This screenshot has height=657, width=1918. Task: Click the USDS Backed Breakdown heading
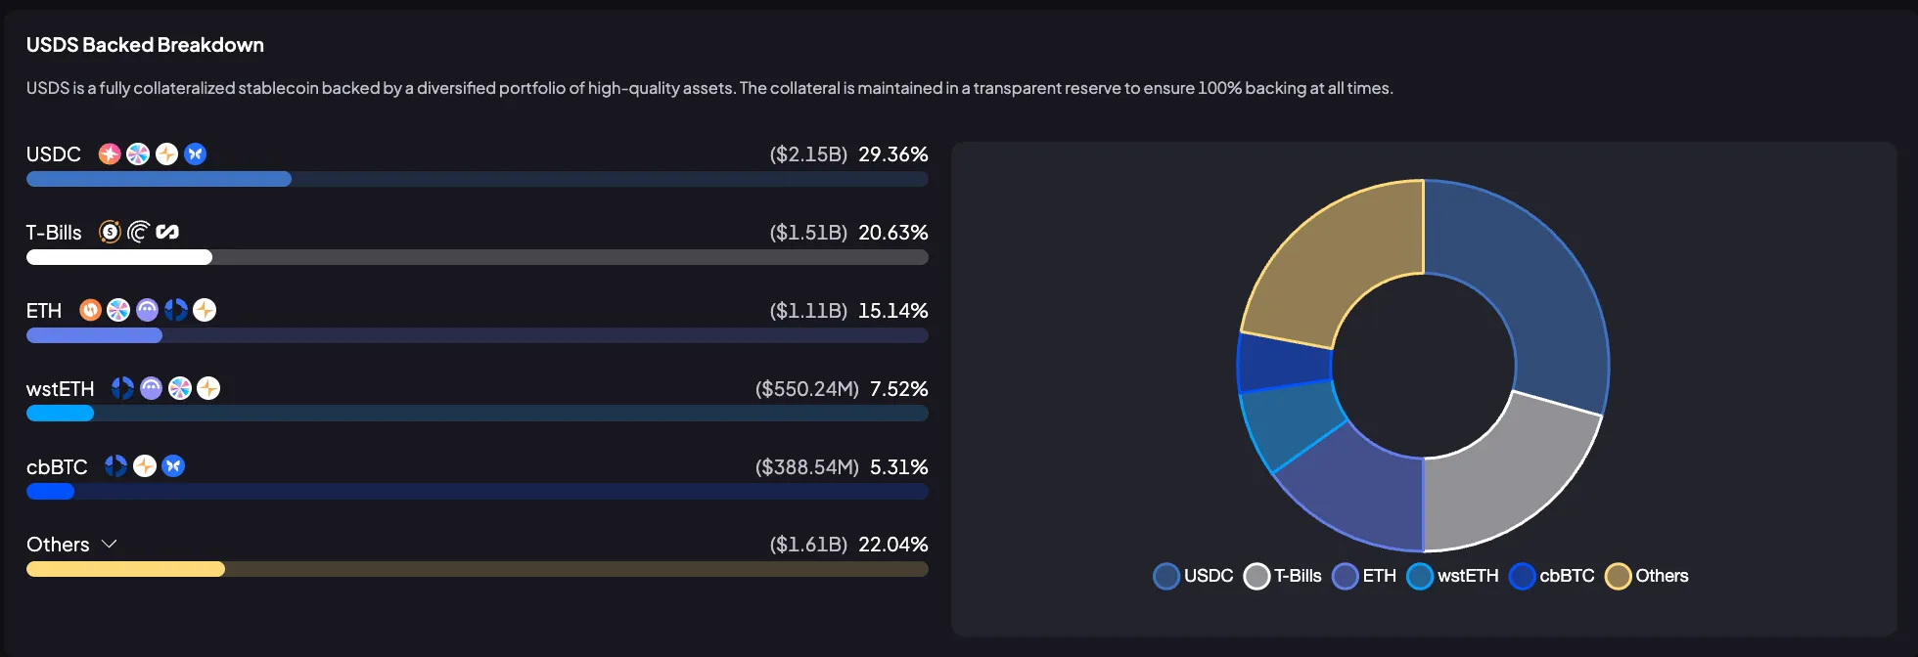[x=145, y=45]
